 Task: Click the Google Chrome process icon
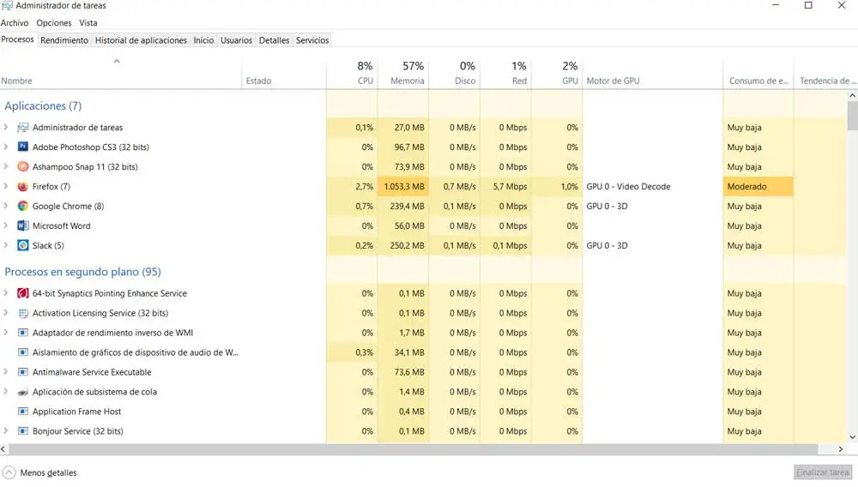tap(23, 207)
